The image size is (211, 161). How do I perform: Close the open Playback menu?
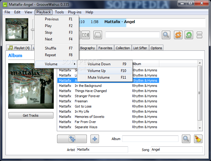click(43, 12)
